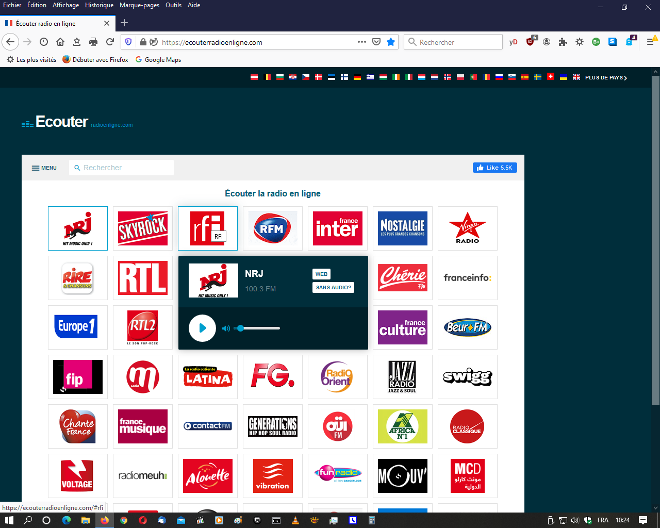
Task: Open Rire & Chansons station
Action: [78, 278]
